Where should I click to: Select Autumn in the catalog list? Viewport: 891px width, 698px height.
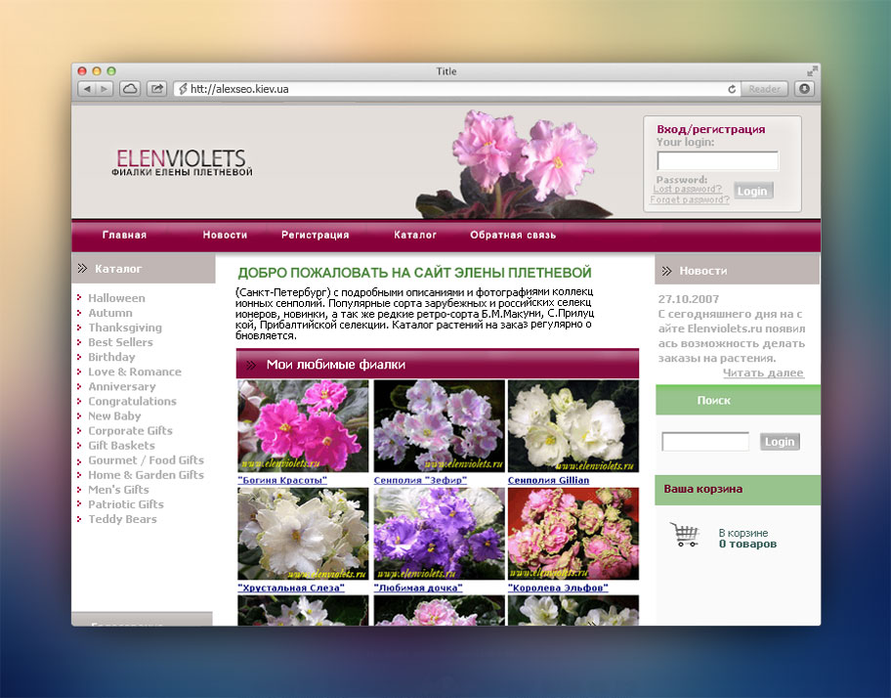click(x=110, y=313)
